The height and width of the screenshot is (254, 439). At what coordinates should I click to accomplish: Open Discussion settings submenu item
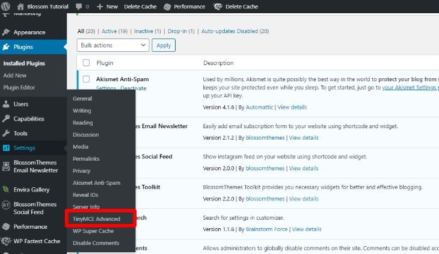[x=85, y=135]
